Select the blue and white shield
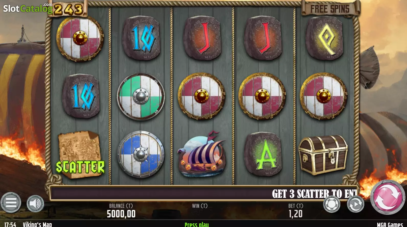The height and width of the screenshot is (227, 407). [x=141, y=154]
